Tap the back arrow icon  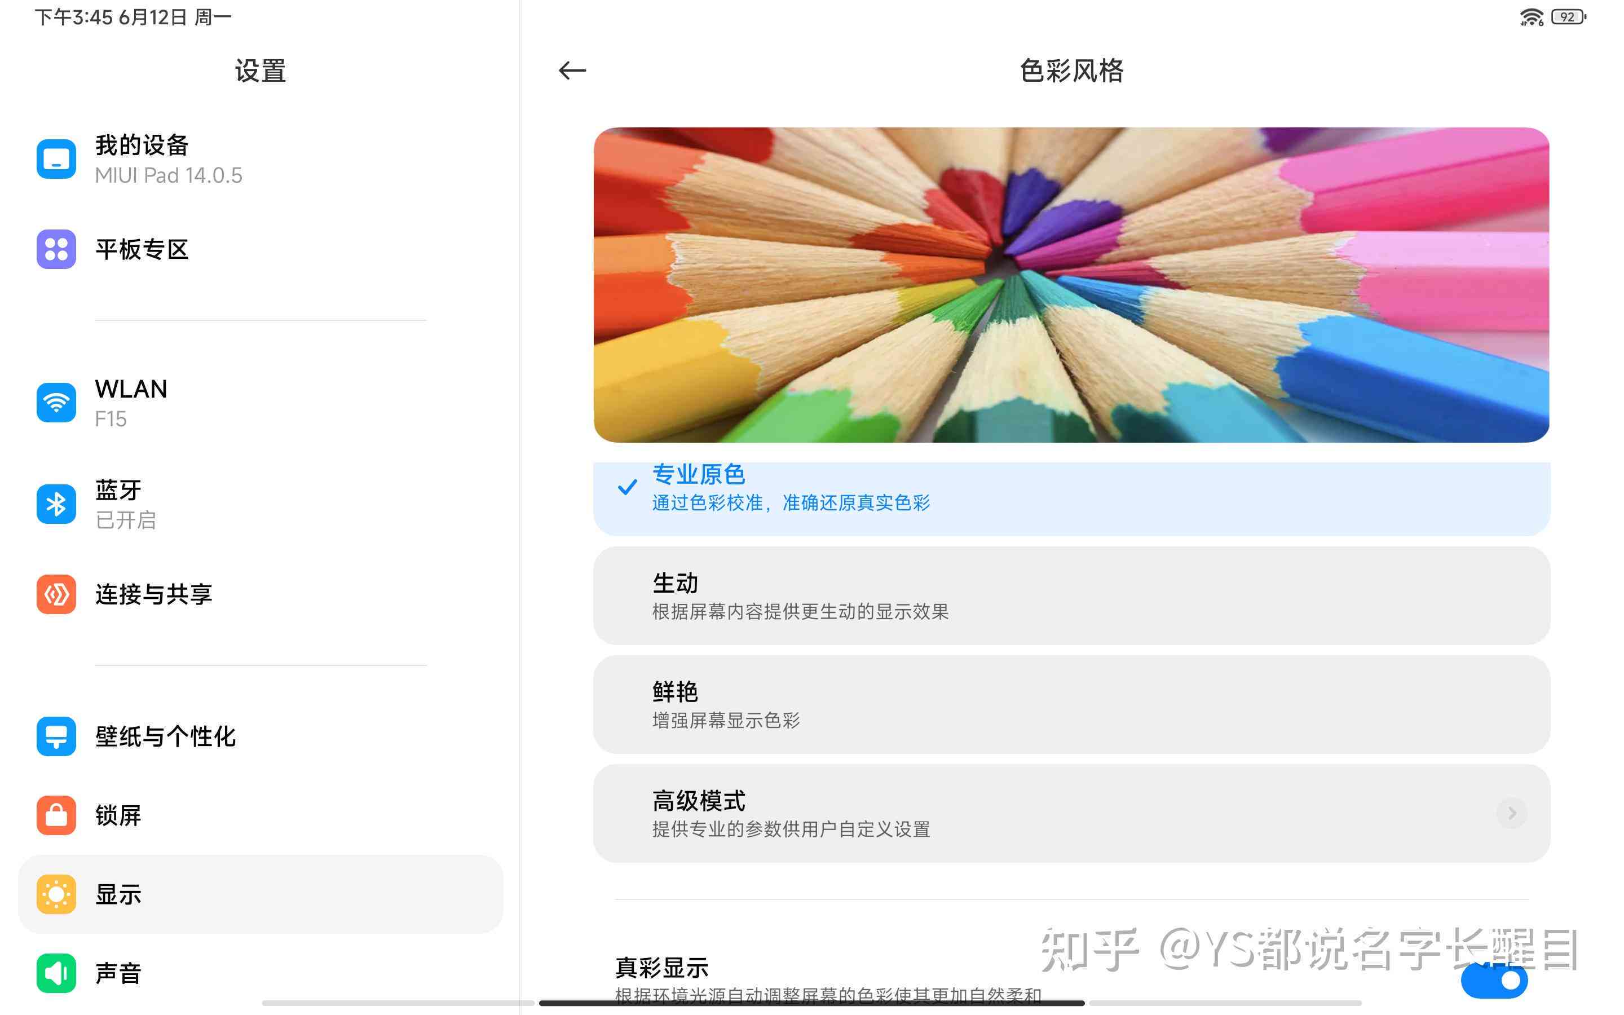572,70
